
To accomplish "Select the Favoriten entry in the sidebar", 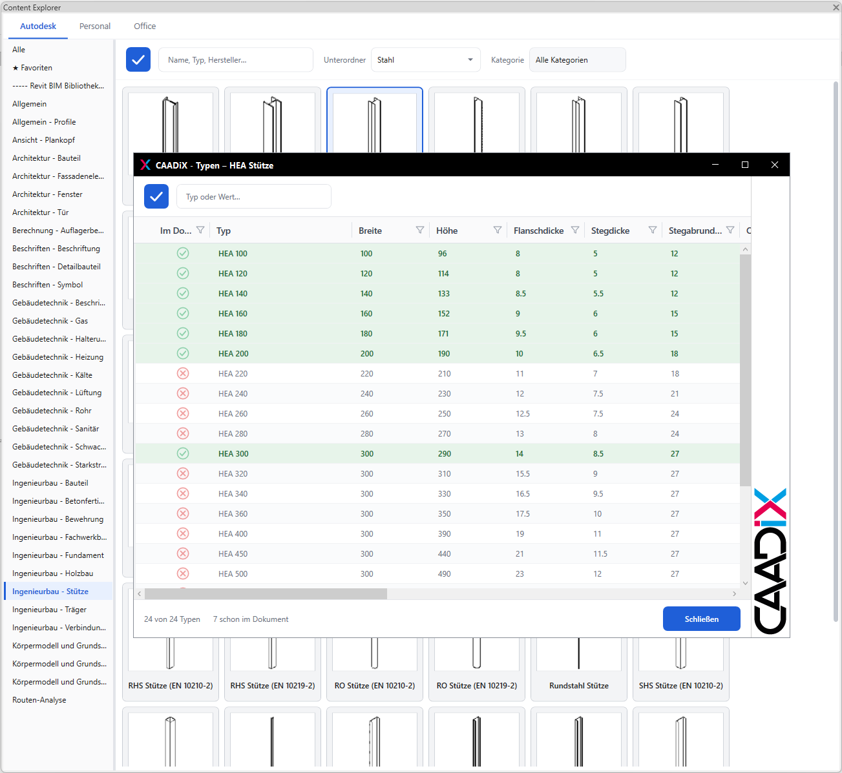I will point(58,68).
